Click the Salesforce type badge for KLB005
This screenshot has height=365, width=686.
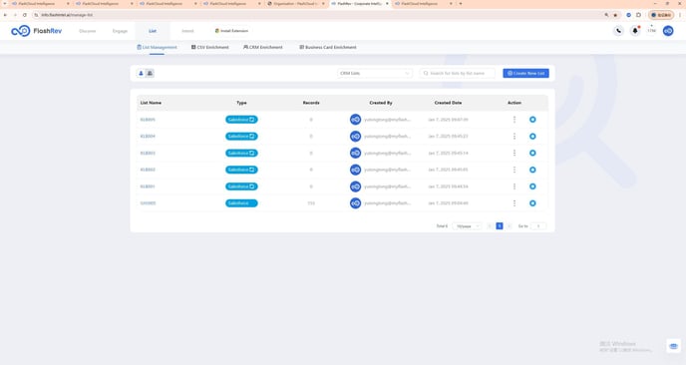tap(241, 120)
